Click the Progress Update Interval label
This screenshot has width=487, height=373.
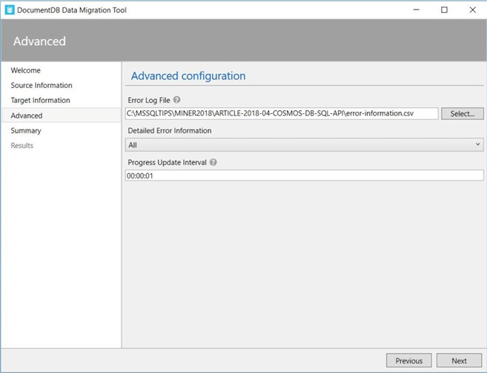[x=167, y=163]
